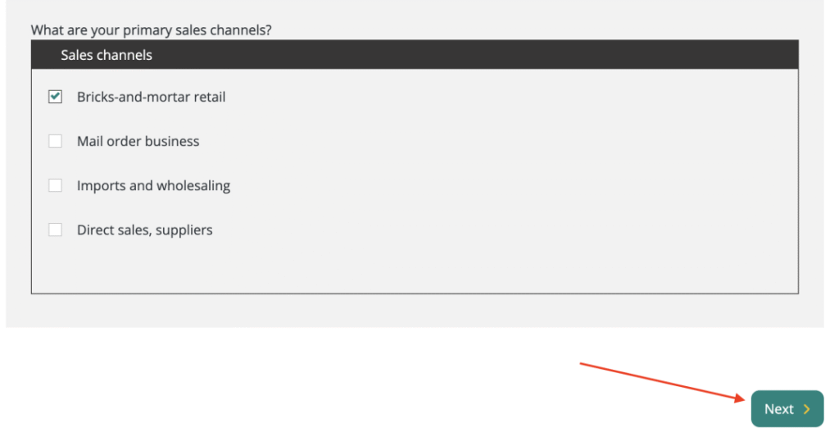Click the Sales channels header title text
This screenshot has width=839, height=446.
(x=107, y=55)
